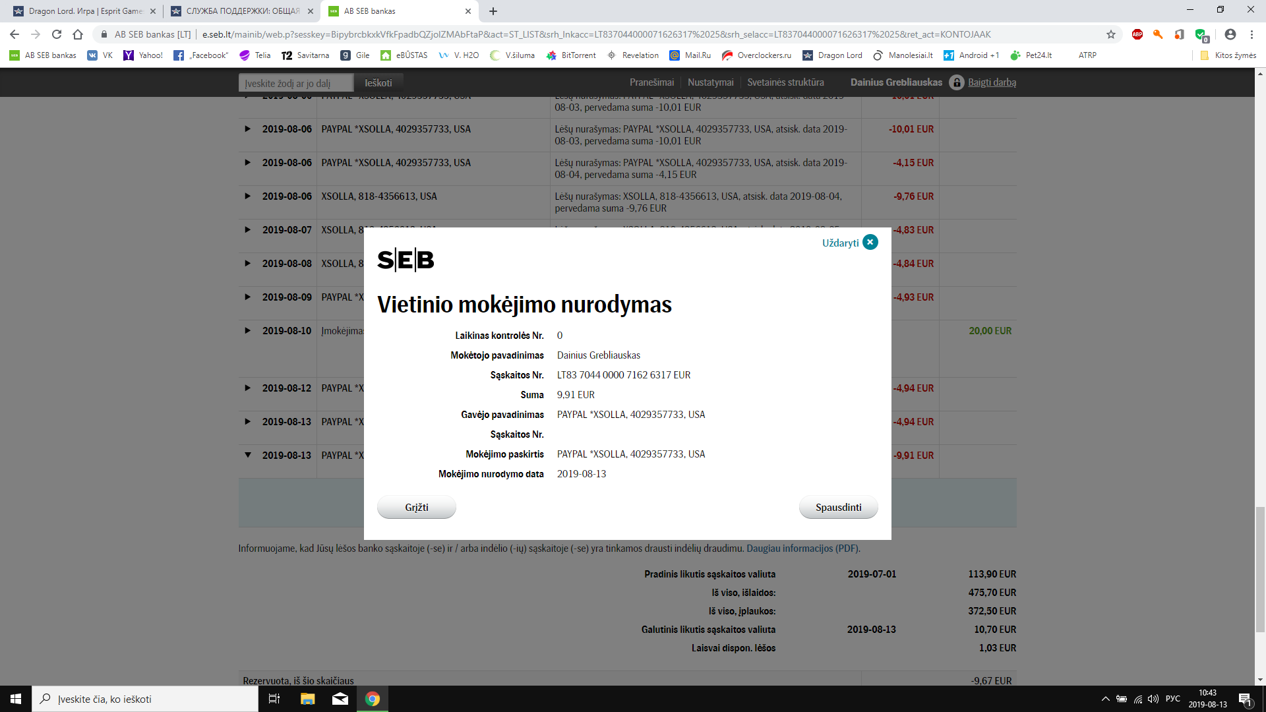Open the Nustatymai menu item
The width and height of the screenshot is (1266, 712).
(710, 82)
